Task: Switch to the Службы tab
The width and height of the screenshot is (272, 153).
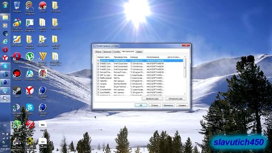Action: click(x=116, y=52)
